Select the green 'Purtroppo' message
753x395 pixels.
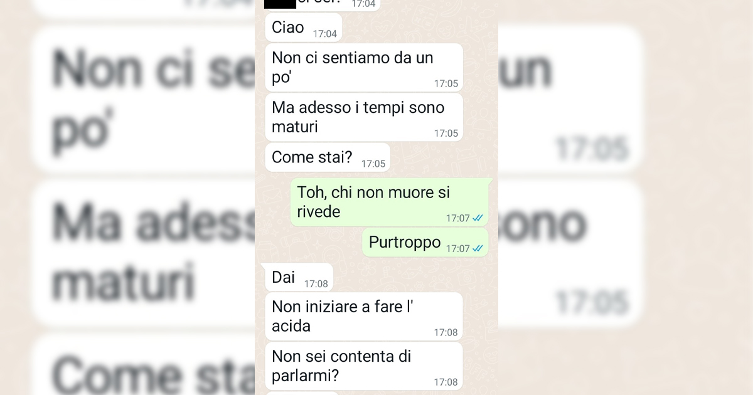(425, 243)
